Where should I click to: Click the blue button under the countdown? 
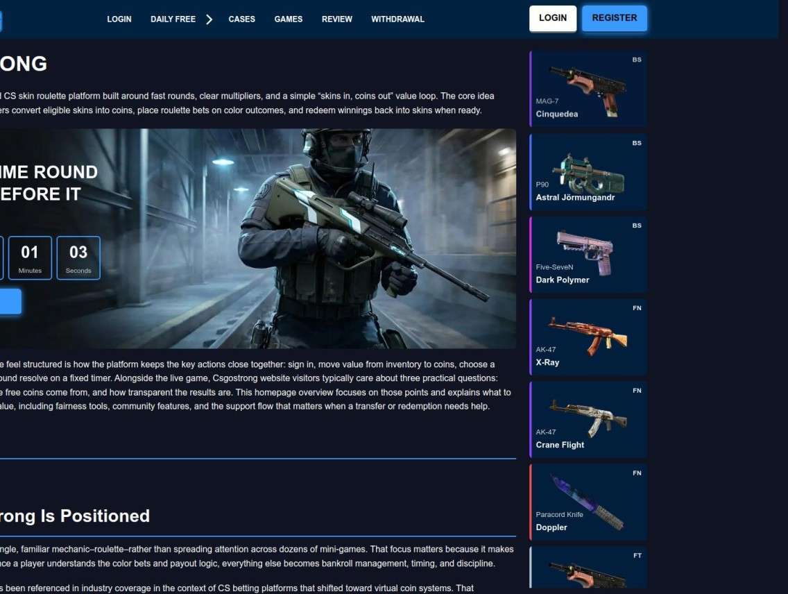coord(10,301)
